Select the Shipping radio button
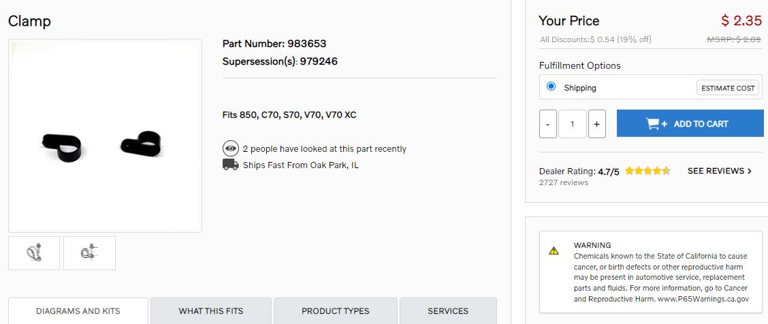This screenshot has height=324, width=768. (551, 86)
